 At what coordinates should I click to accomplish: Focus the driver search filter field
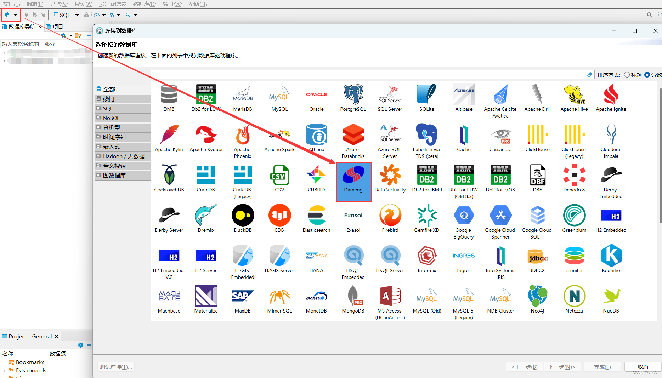pyautogui.click(x=368, y=75)
